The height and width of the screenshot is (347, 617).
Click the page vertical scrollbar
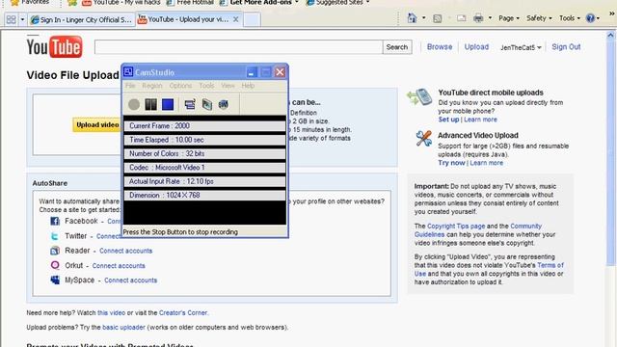click(x=610, y=151)
